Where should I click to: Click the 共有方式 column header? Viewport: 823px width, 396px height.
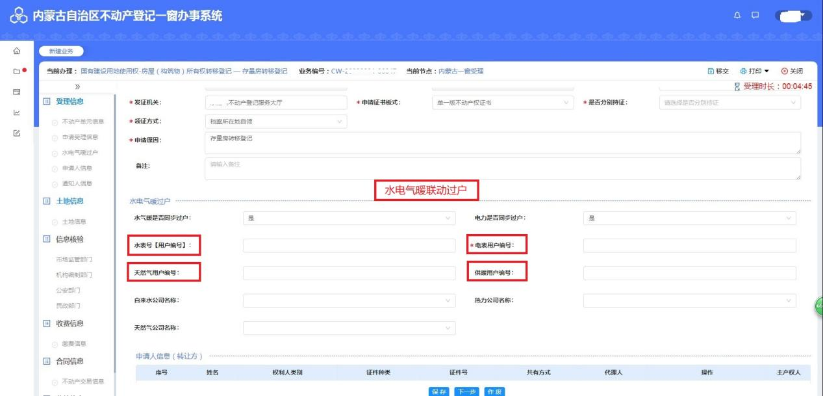pos(538,373)
